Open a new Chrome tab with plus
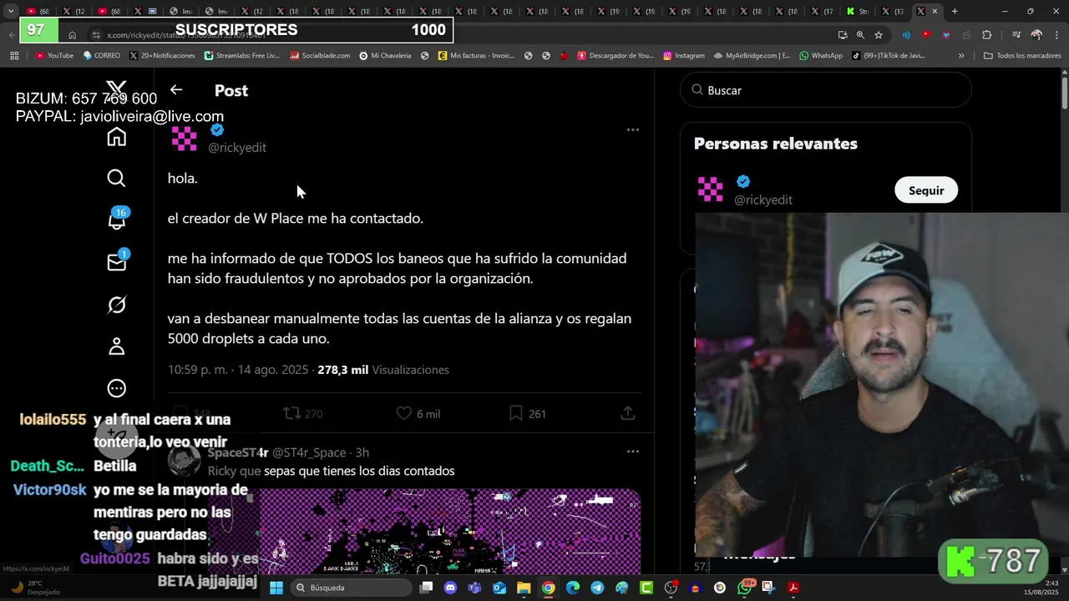 pyautogui.click(x=955, y=11)
